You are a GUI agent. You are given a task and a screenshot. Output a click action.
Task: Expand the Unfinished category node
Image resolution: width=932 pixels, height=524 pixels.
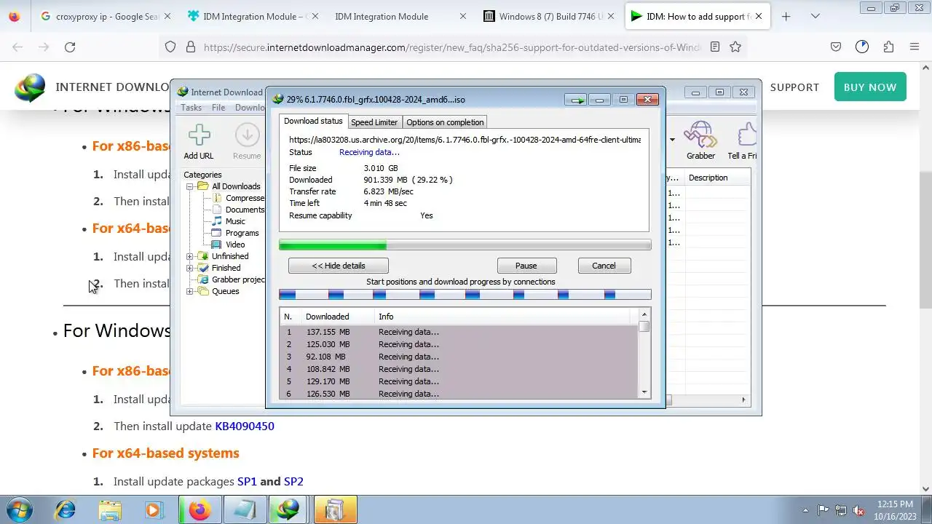189,256
